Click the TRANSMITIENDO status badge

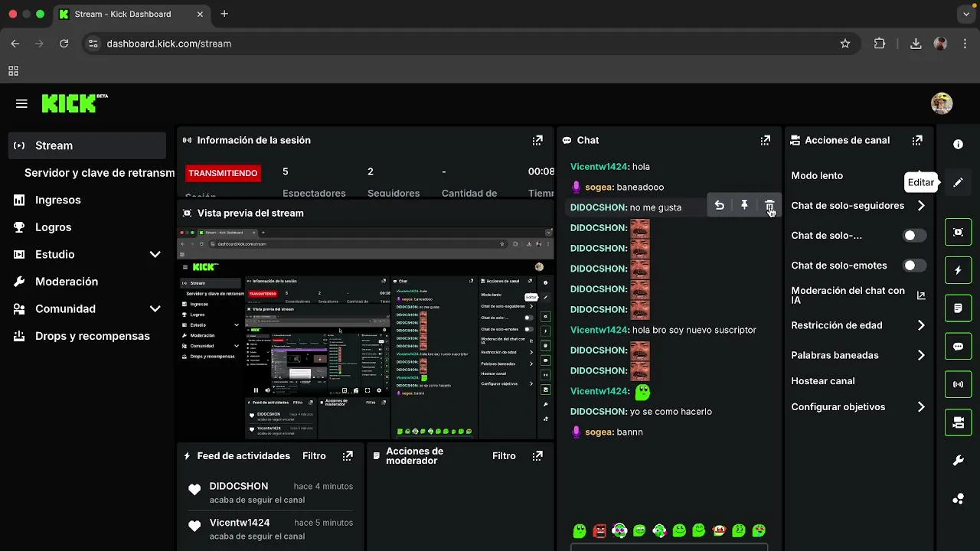223,173
